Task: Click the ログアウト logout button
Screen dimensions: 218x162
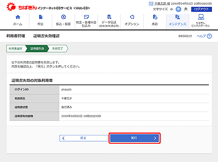Action: coord(201,9)
